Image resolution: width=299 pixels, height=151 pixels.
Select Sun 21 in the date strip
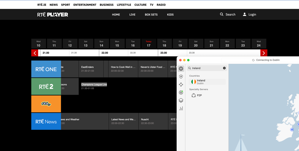(x=211, y=44)
